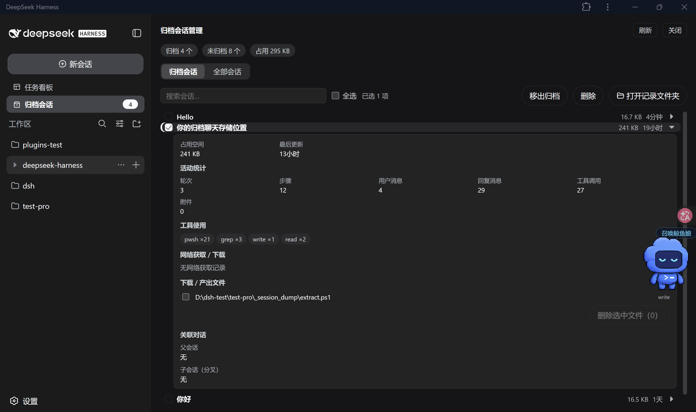Check the 全选 select-all checkbox
The width and height of the screenshot is (696, 412).
coord(335,96)
